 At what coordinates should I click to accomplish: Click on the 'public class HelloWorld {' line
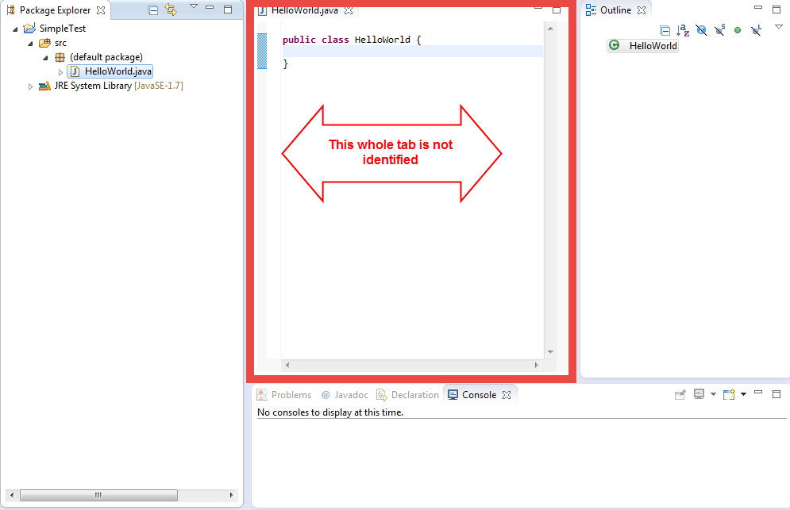(x=352, y=40)
